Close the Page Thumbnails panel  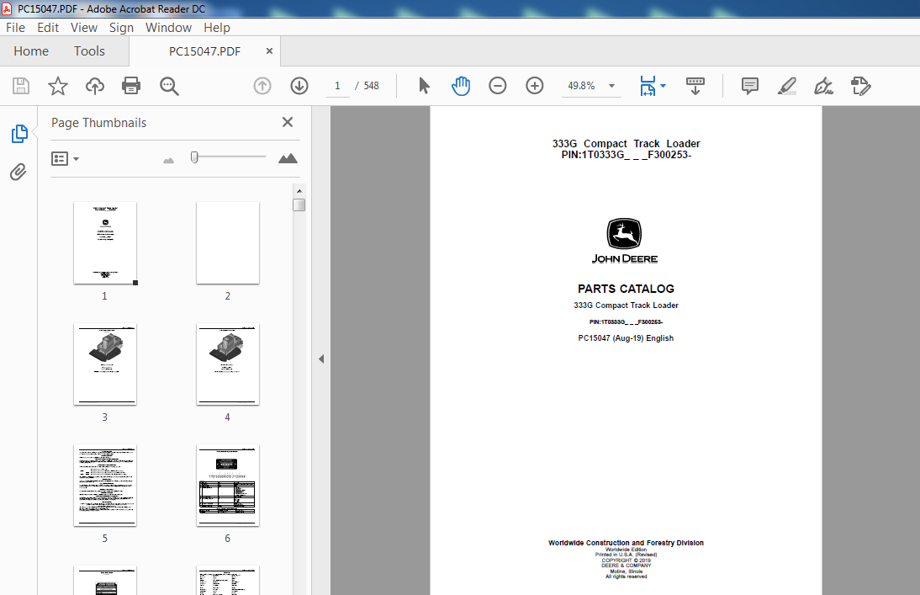(x=288, y=122)
